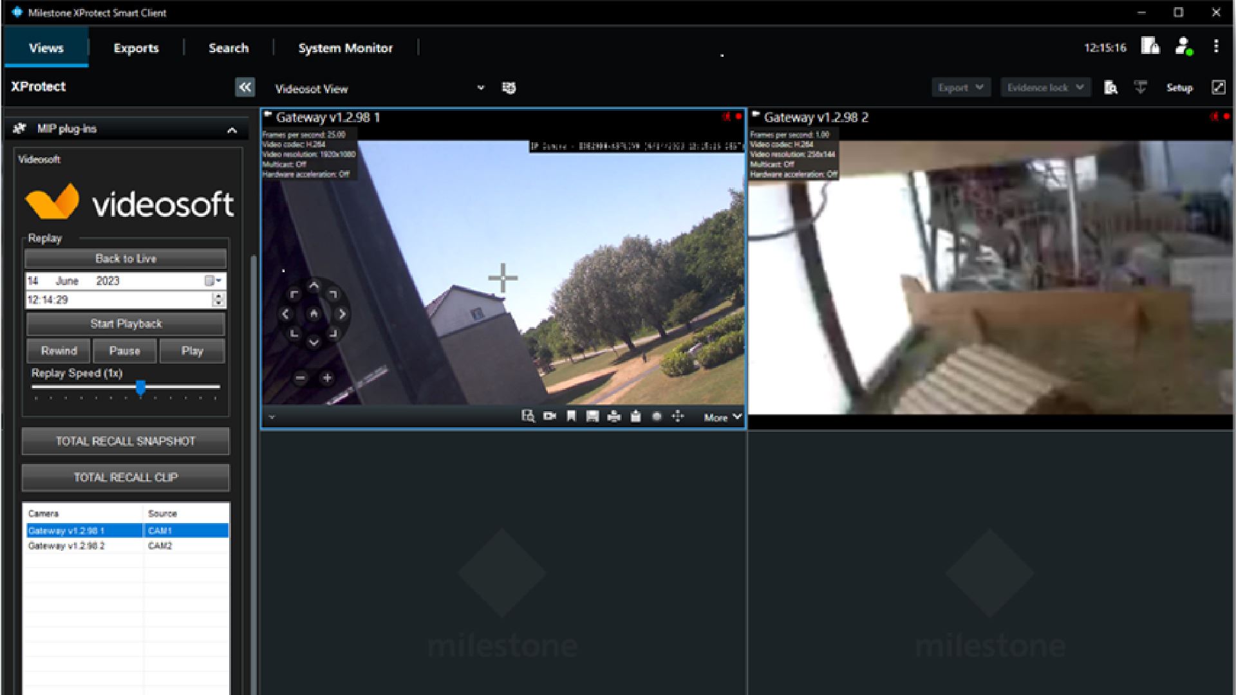1236x695 pixels.
Task: Select Gateway v1.2.98 2 camera row
Action: click(x=127, y=546)
